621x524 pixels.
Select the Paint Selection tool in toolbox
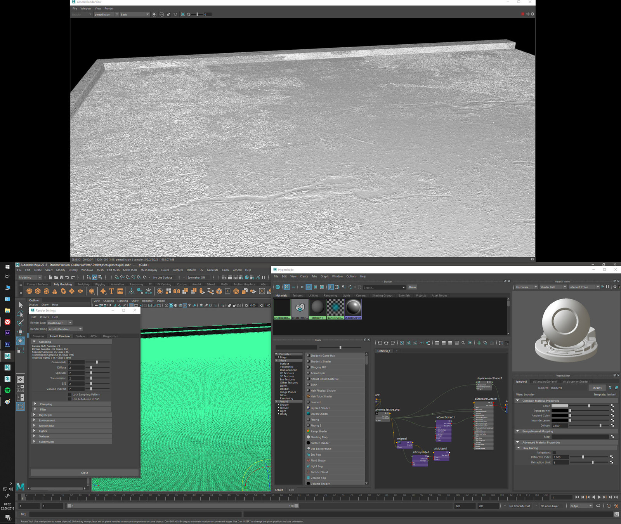[21, 323]
